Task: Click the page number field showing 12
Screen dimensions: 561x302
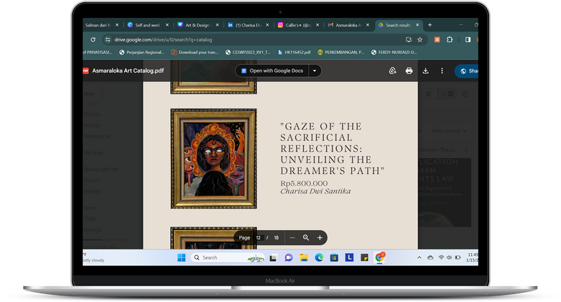Action: [x=259, y=237]
